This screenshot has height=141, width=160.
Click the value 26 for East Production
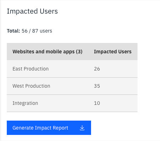click(x=97, y=69)
